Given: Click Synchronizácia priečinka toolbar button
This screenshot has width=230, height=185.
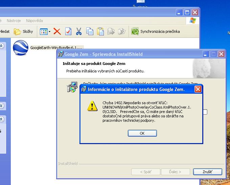Looking at the screenshot, I should point(156,32).
